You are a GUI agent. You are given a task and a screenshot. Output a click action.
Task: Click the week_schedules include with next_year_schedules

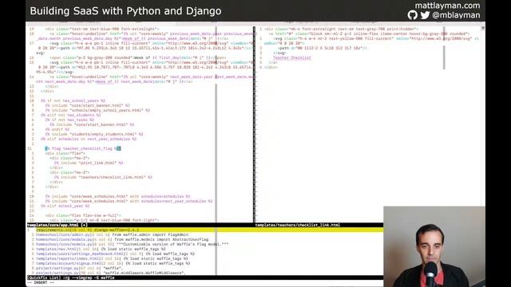pos(129,201)
